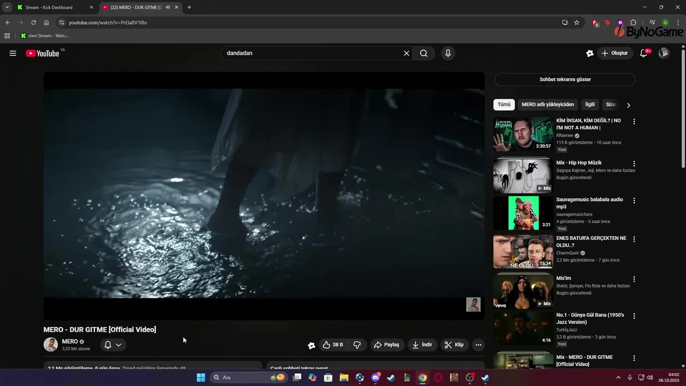
Task: Open MERO channel avatar
Action: 50,345
